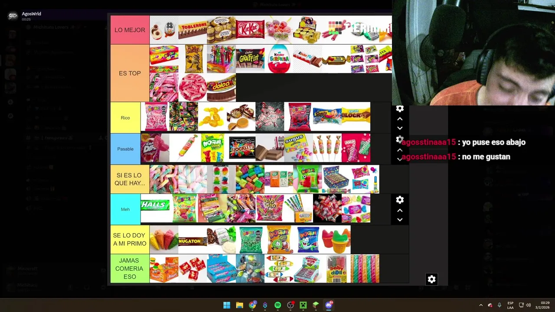Open the Minecraft grass block taskbar icon
This screenshot has height=312, width=555.
(316, 305)
